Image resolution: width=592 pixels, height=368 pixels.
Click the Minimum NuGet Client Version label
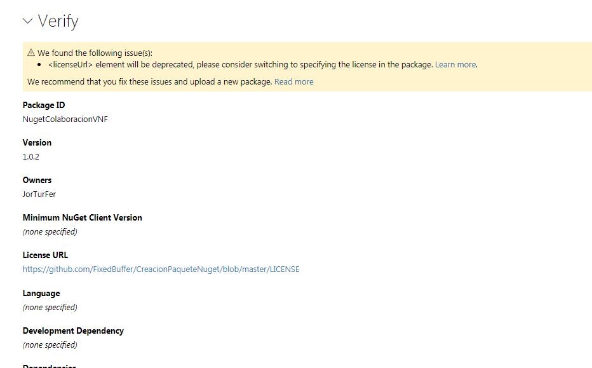pyautogui.click(x=83, y=217)
